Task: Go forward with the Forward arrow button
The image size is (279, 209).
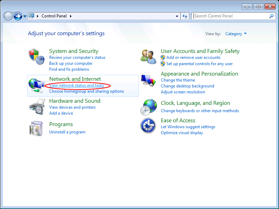Action: click(18, 16)
